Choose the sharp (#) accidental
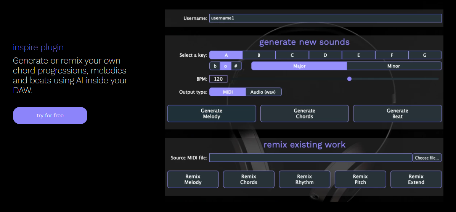 (236, 66)
